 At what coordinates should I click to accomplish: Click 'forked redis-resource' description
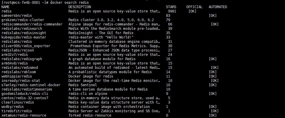(90, 115)
